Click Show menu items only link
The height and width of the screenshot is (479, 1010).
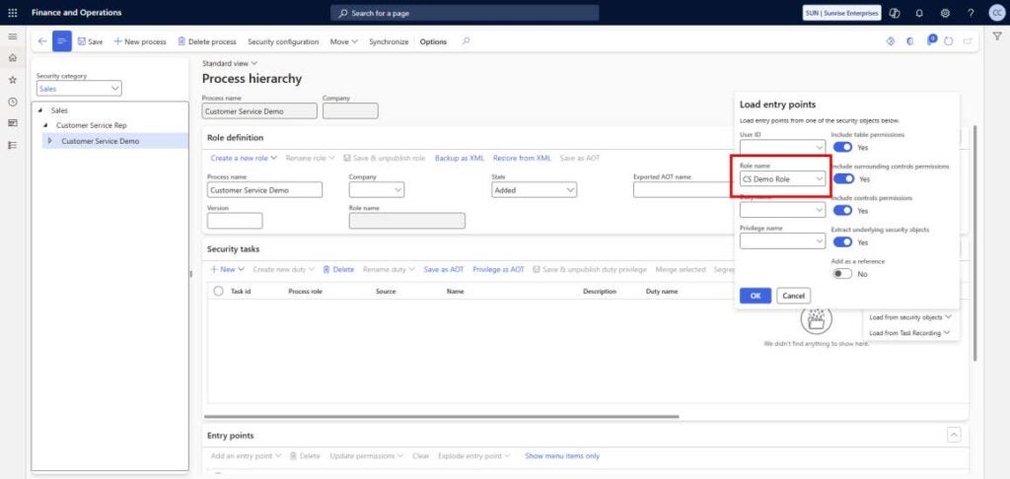coord(561,455)
